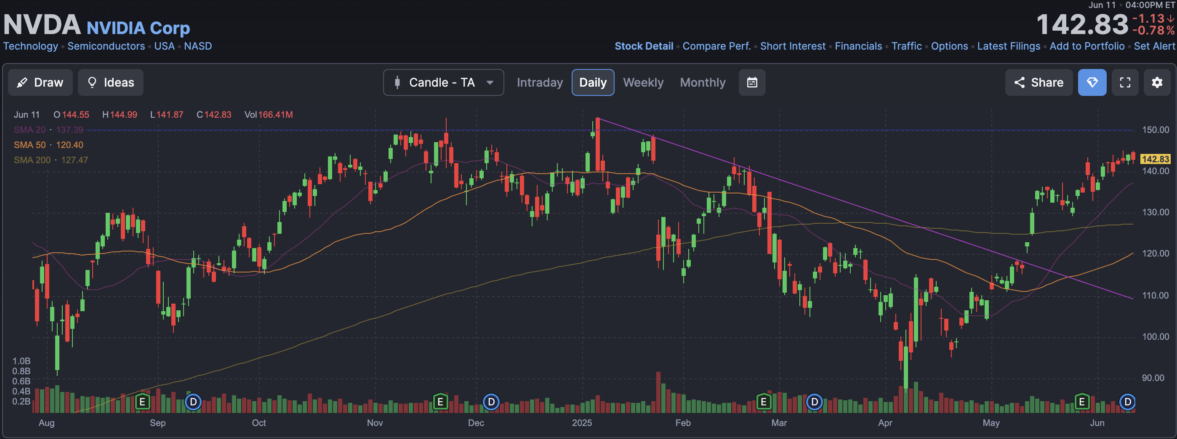Screen dimensions: 1177x439
Task: Switch to the Monthly timeframe
Action: [x=702, y=82]
